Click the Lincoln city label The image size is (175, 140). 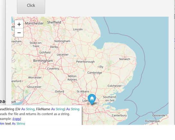[78, 29]
